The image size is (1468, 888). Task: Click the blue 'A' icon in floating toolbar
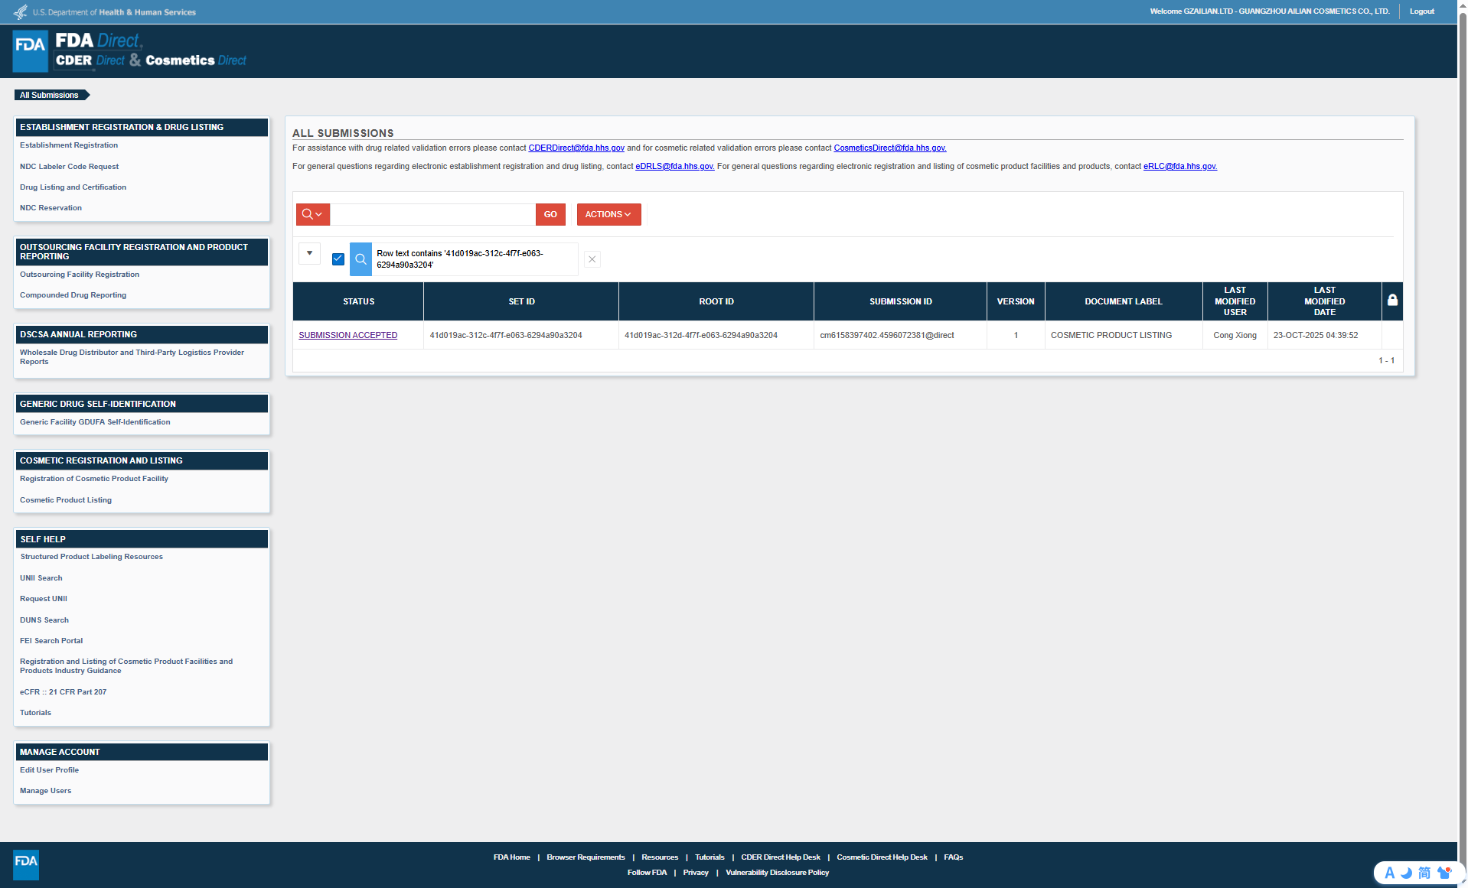pos(1389,873)
